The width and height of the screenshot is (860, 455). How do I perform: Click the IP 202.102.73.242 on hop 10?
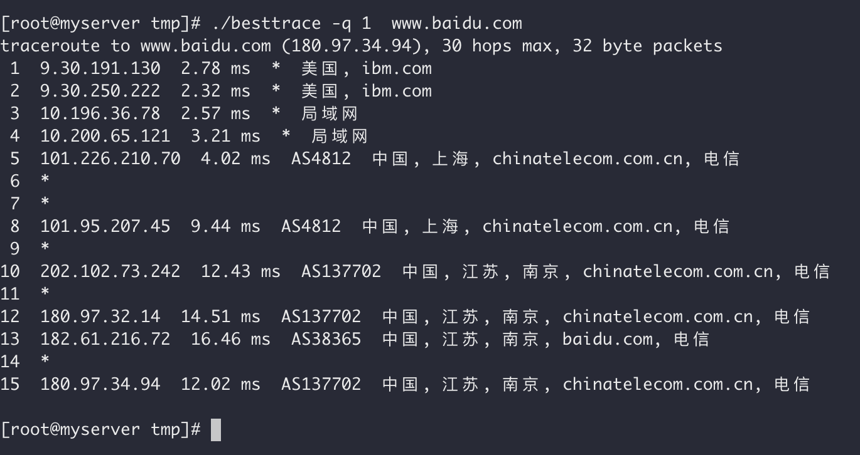[x=110, y=271]
